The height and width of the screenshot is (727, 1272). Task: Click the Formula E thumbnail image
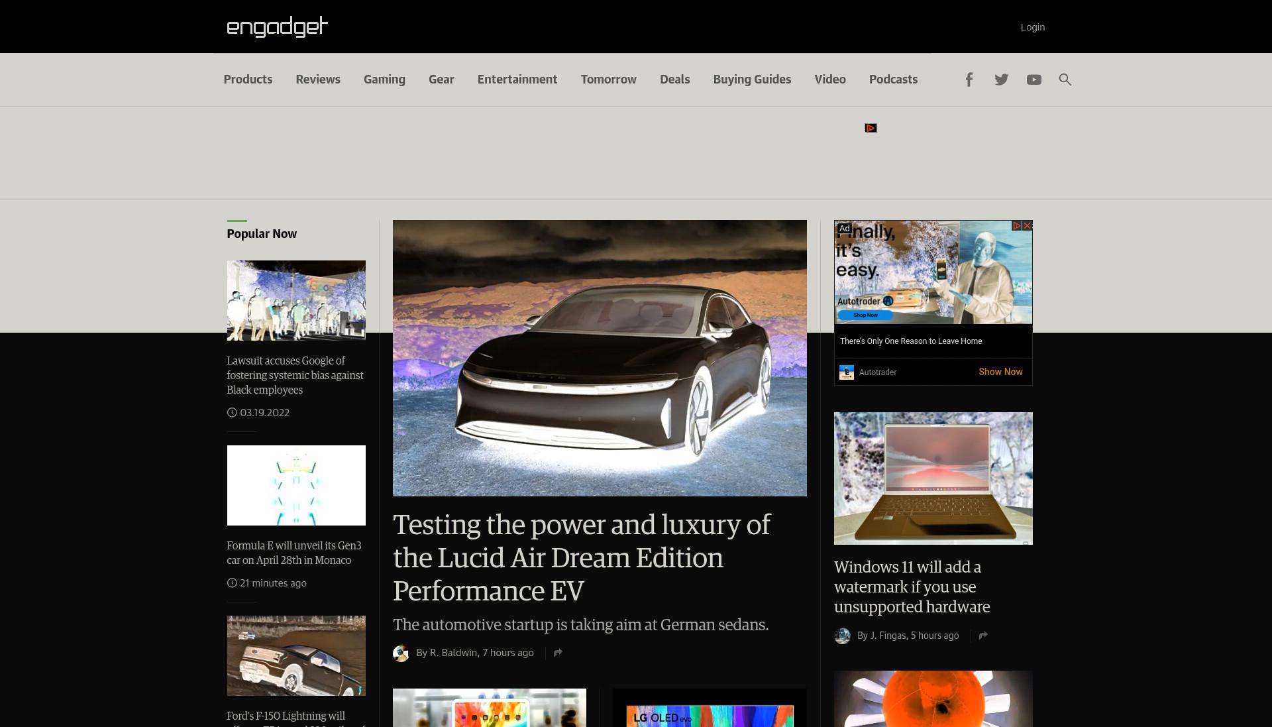[296, 485]
